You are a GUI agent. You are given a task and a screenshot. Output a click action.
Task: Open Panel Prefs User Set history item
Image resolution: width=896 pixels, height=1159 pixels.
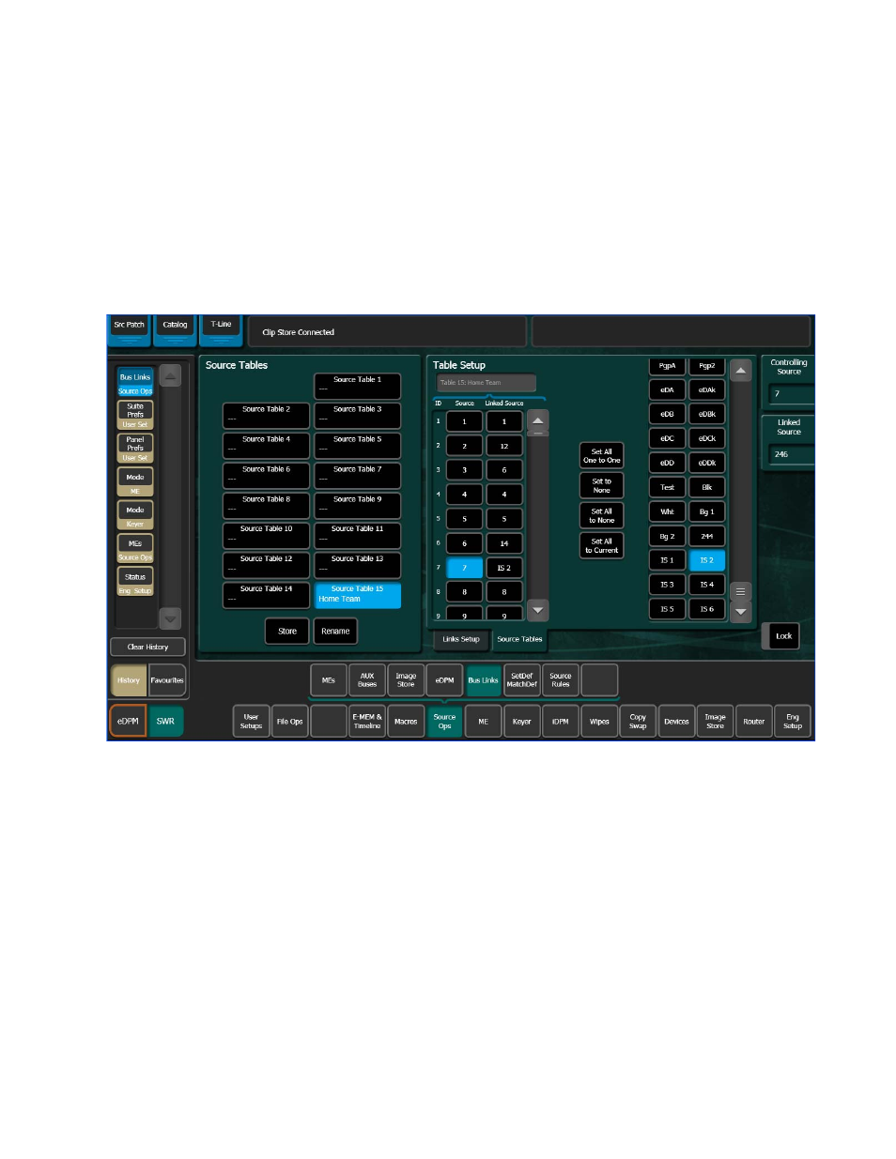(x=135, y=449)
